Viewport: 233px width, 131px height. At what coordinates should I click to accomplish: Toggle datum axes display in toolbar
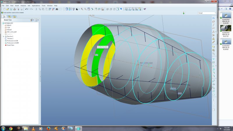130,9
